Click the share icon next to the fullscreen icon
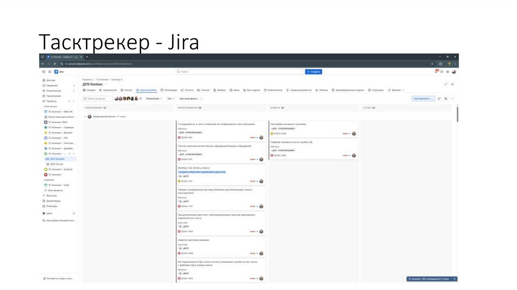Screen dimensions: 517x290 tap(452, 84)
